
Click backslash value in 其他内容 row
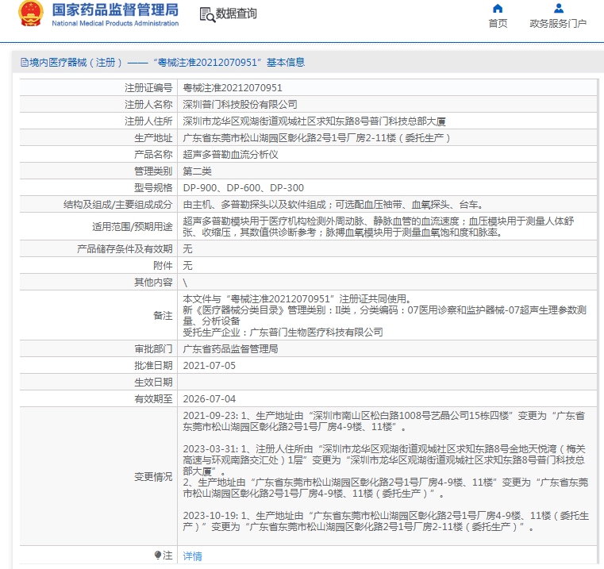[x=185, y=283]
